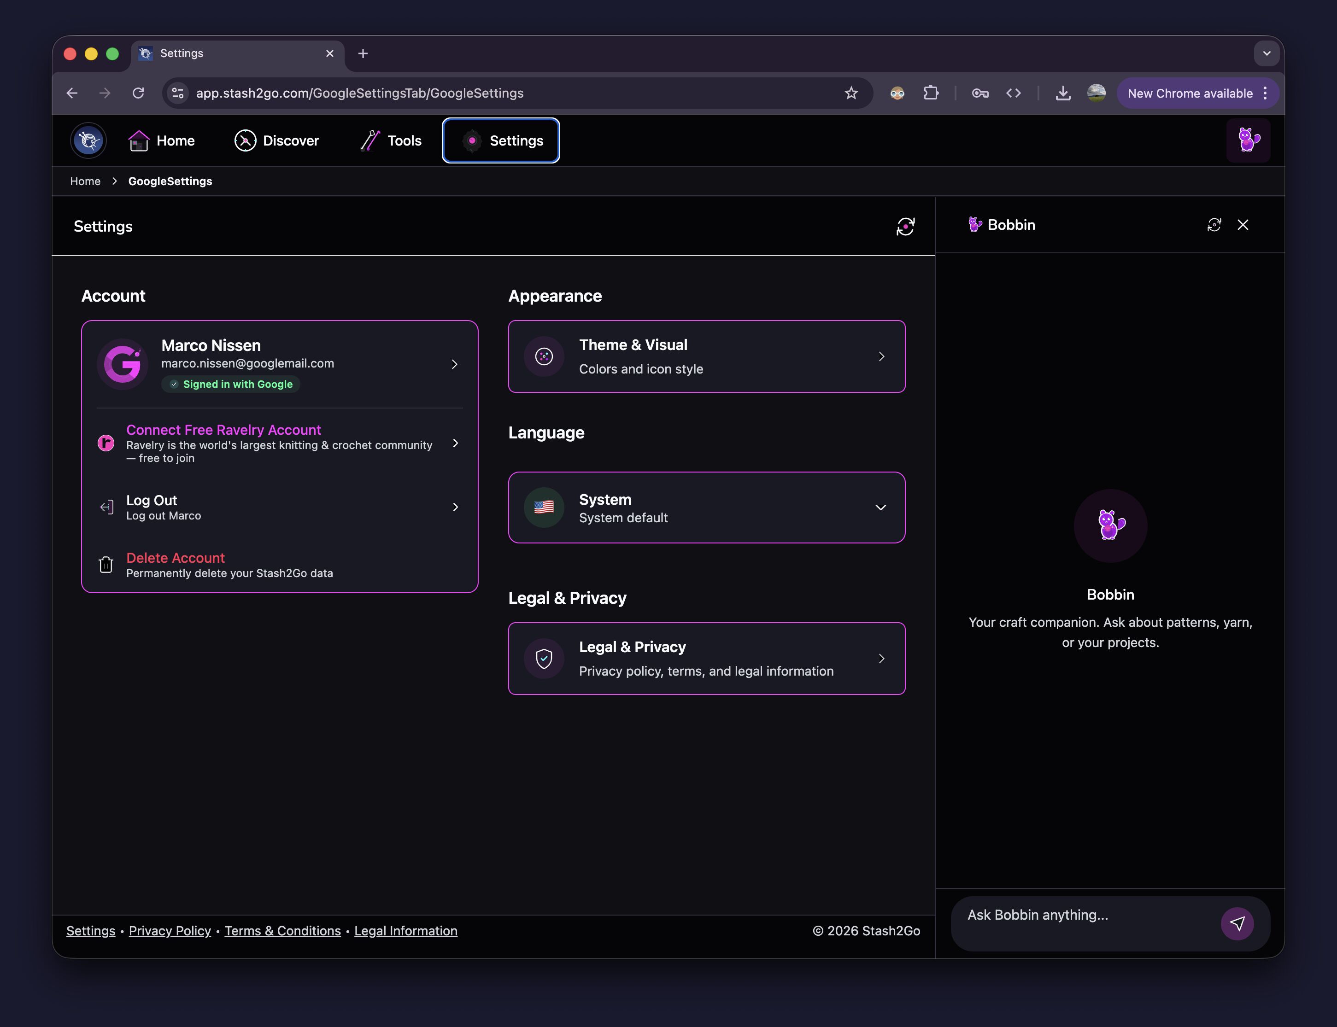Open Theme & Visual chevron
Screen dimensions: 1337x1027
pos(881,356)
